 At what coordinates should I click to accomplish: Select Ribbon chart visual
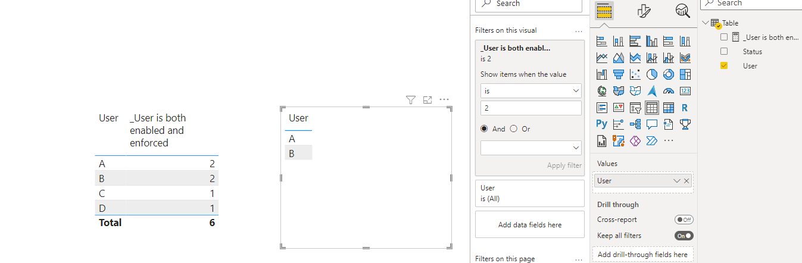pos(685,58)
